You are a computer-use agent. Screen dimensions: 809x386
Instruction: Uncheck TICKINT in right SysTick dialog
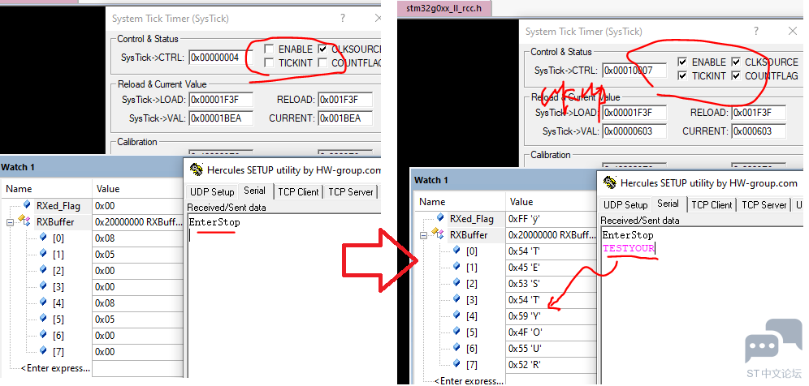(682, 75)
